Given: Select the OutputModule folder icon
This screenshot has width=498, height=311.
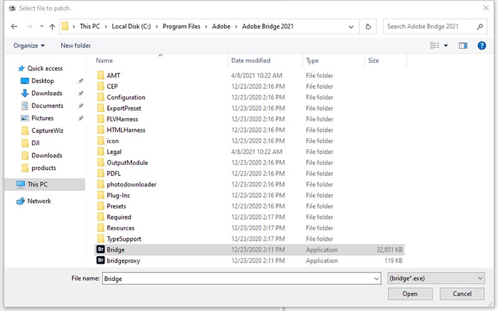Looking at the screenshot, I should [x=101, y=162].
